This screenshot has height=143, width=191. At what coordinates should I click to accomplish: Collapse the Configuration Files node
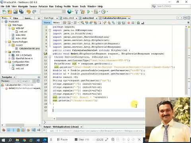click(x=6, y=62)
